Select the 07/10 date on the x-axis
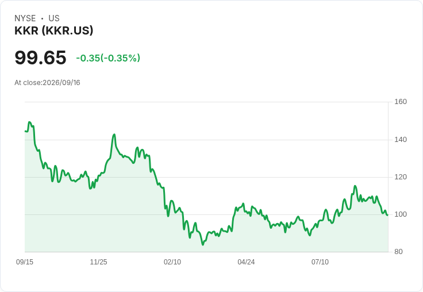Screen dimensions: 423x292 [320, 262]
